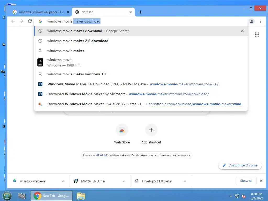Viewport: 268px width, 201px height.
Task: Close the downloads bar
Action: (261, 181)
